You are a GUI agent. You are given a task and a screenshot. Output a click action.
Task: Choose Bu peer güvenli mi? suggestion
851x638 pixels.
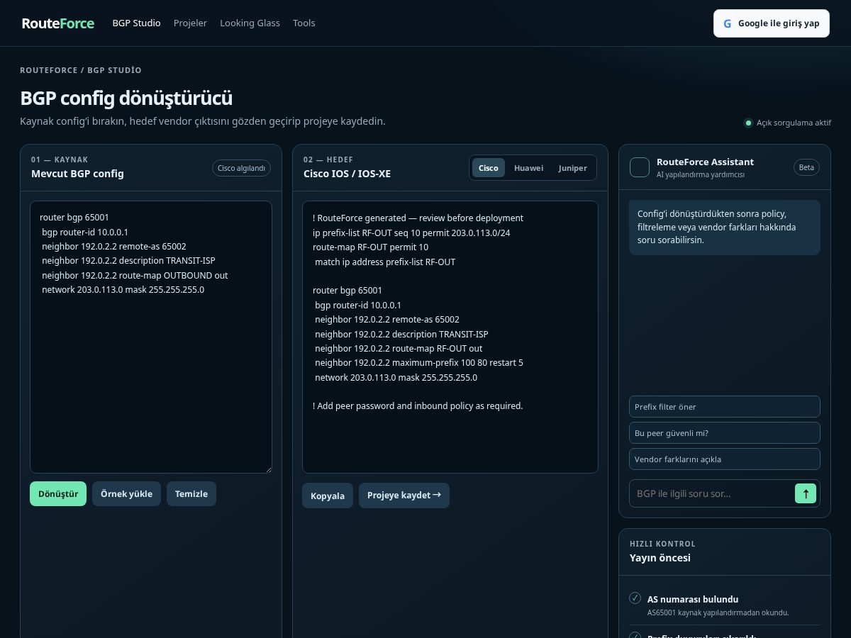725,433
